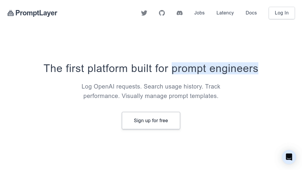302x170 pixels.
Task: Click the headline about prompt engineers
Action: point(151,68)
